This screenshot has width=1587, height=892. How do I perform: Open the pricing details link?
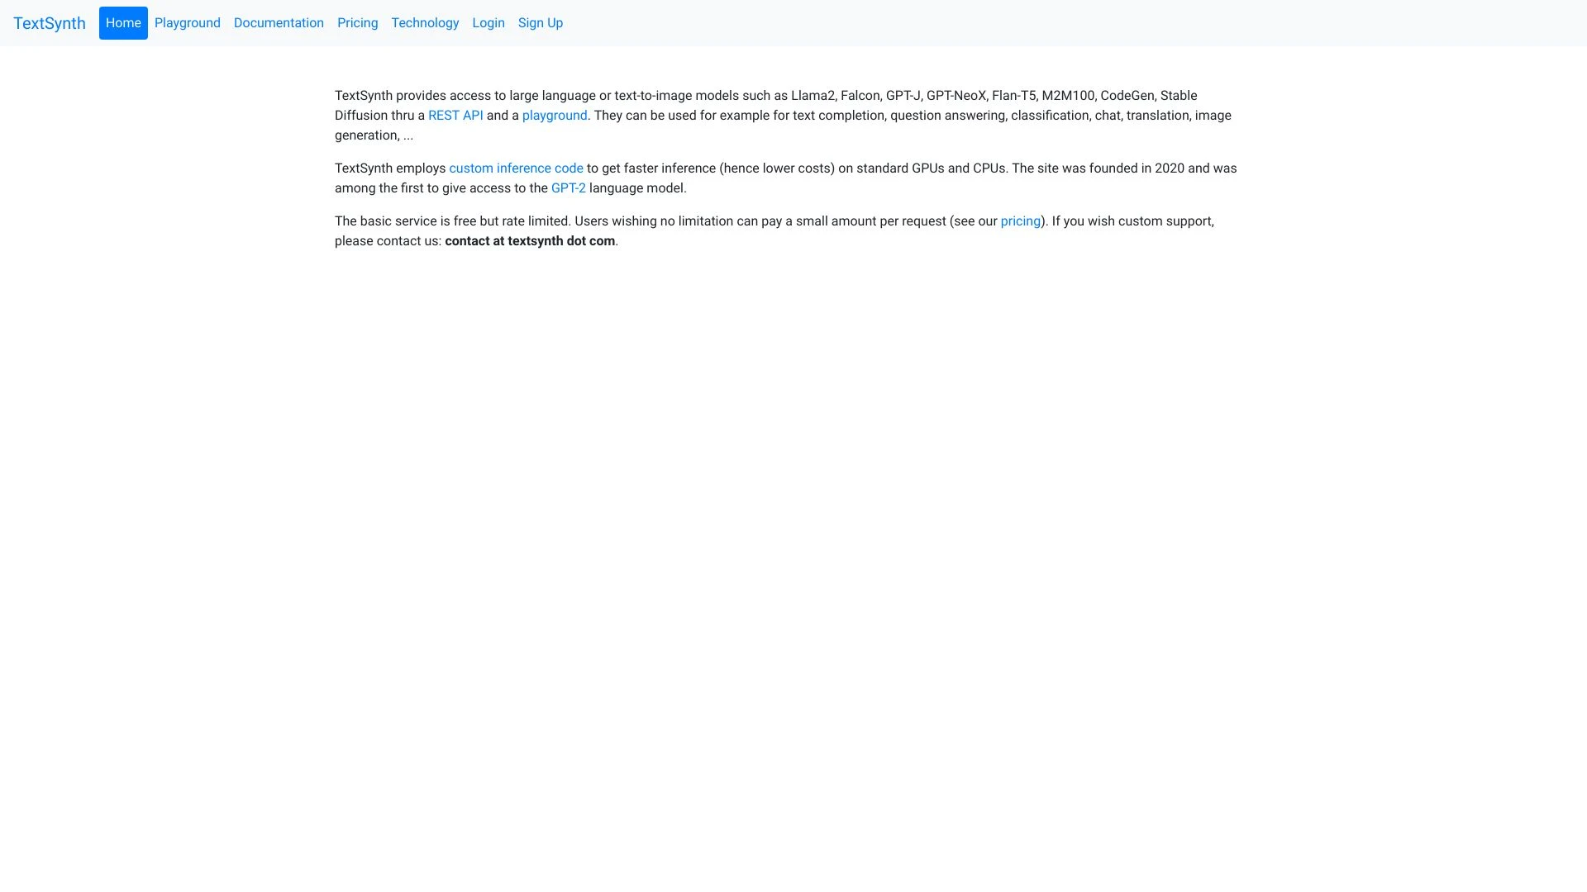(1020, 220)
